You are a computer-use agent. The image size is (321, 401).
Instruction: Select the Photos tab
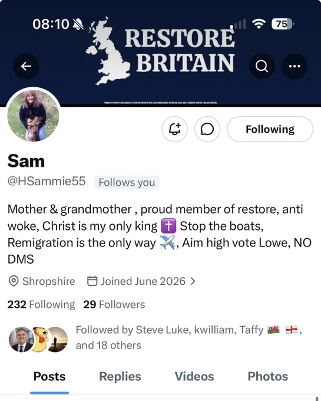[x=268, y=376]
